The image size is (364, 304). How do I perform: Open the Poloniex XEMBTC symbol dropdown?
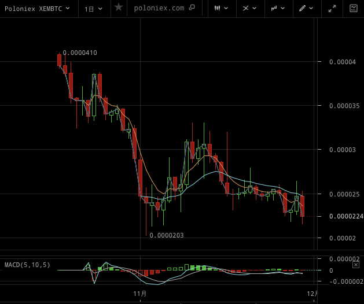pyautogui.click(x=37, y=9)
